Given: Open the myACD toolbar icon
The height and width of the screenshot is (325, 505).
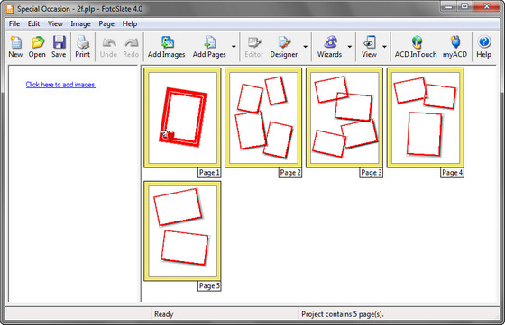Looking at the screenshot, I should coord(455,42).
